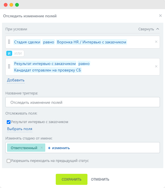The image size is (165, 188).
Task: Remove the Ответственный tag
Action: [42, 148]
